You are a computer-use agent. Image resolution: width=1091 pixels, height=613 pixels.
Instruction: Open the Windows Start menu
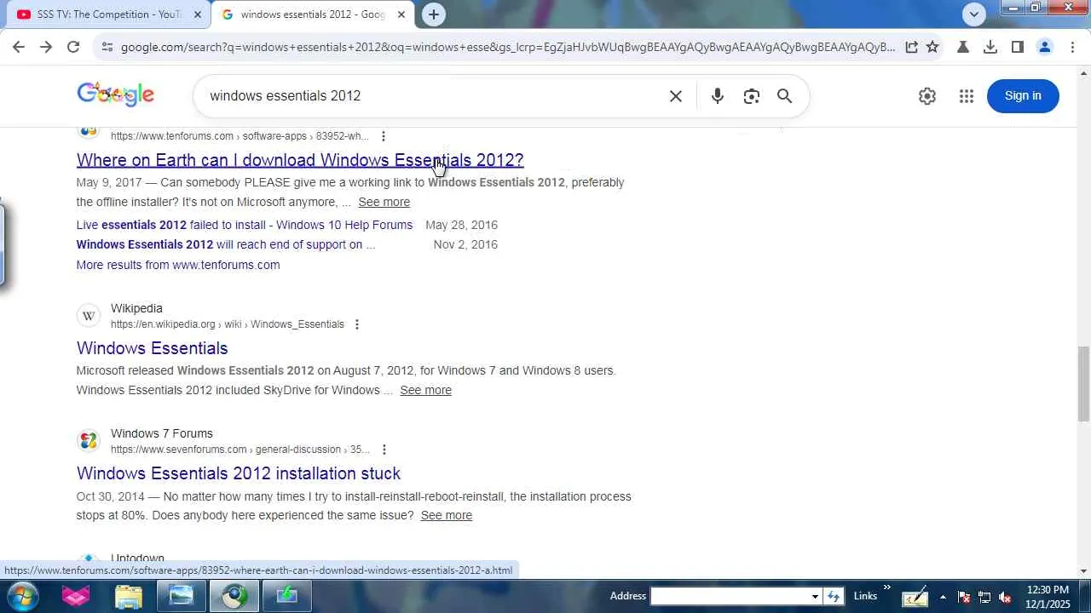(21, 596)
